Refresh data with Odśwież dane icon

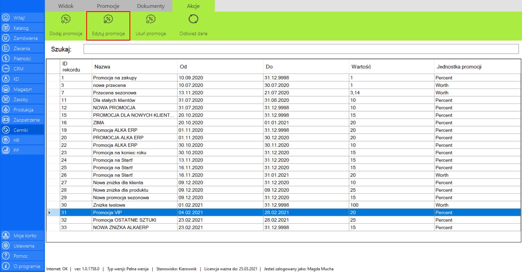pyautogui.click(x=193, y=19)
